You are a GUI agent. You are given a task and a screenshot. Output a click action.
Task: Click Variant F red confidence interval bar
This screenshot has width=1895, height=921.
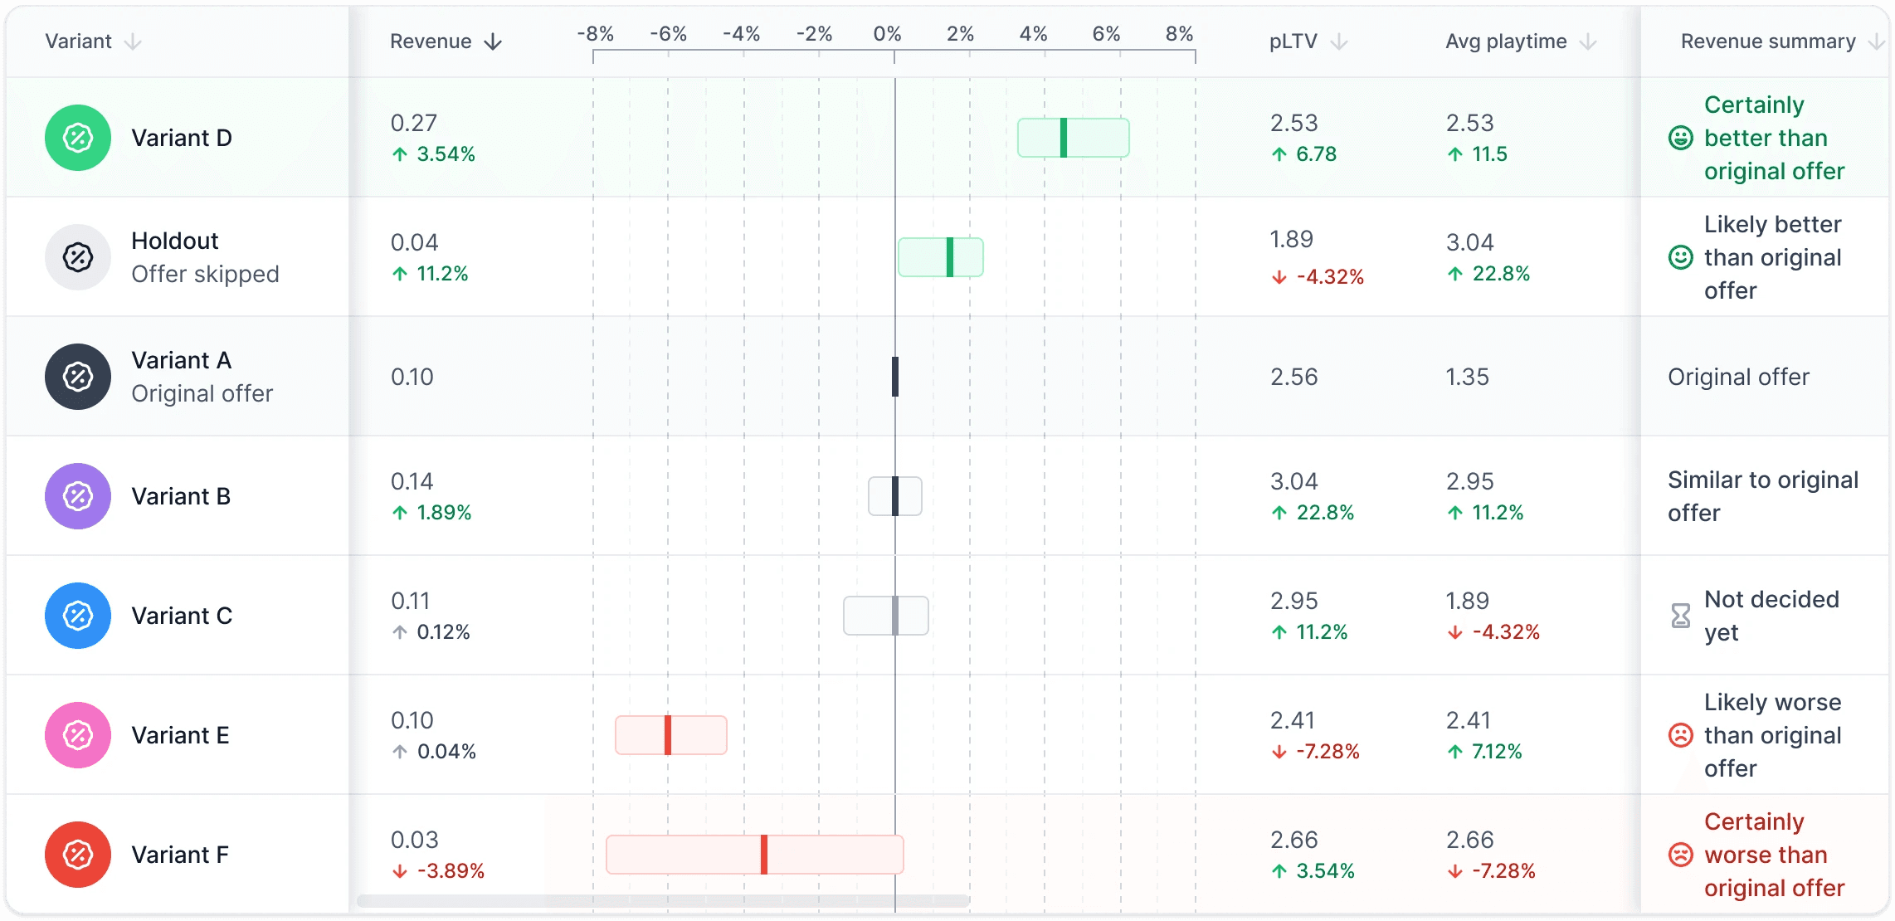pyautogui.click(x=755, y=855)
